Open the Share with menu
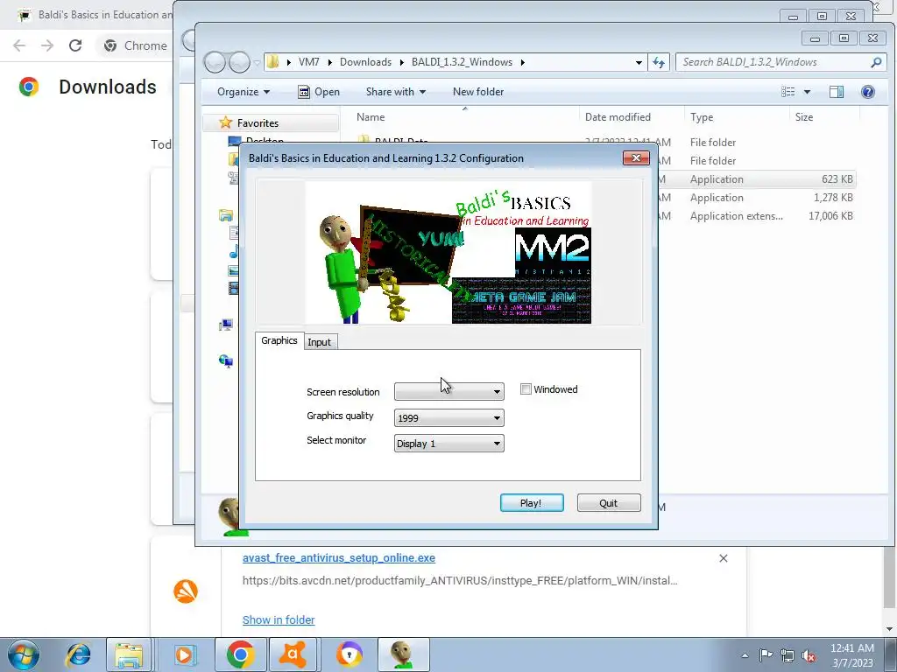The width and height of the screenshot is (897, 672). [x=395, y=92]
